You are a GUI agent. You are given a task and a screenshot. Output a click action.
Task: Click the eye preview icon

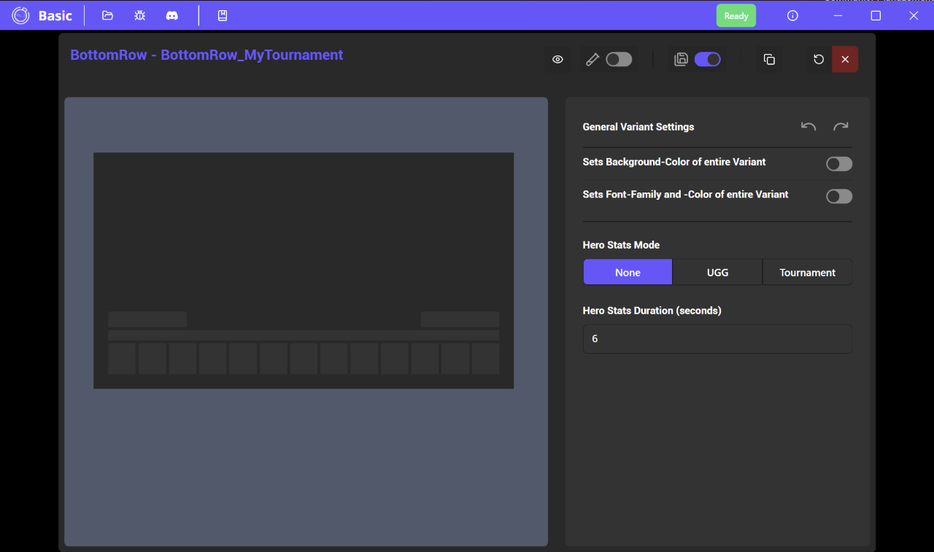click(x=557, y=60)
